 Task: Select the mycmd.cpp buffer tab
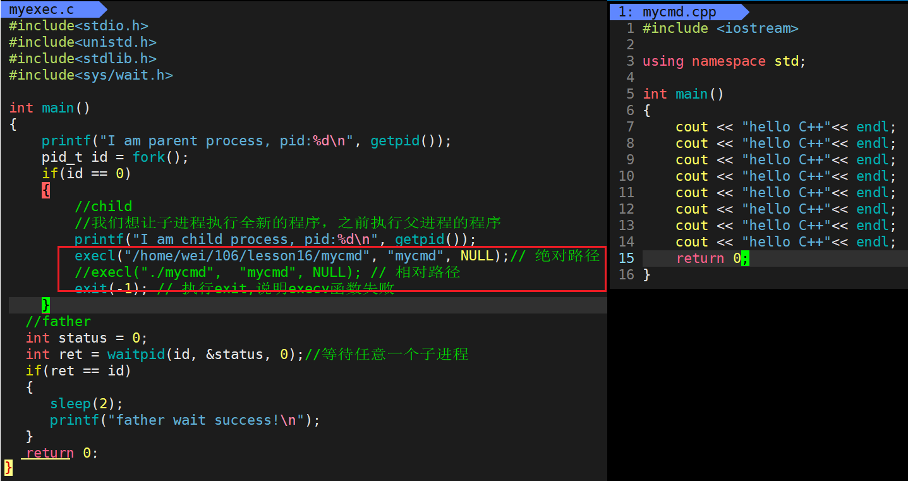pyautogui.click(x=679, y=12)
